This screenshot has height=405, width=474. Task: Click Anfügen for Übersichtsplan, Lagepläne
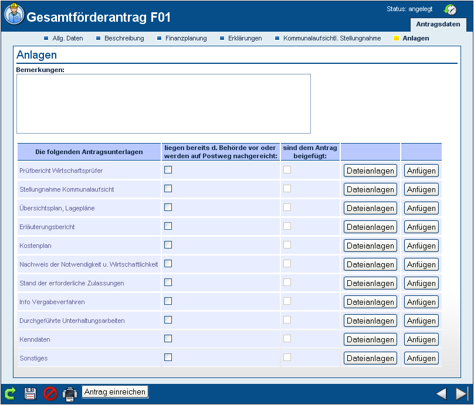[x=421, y=209]
